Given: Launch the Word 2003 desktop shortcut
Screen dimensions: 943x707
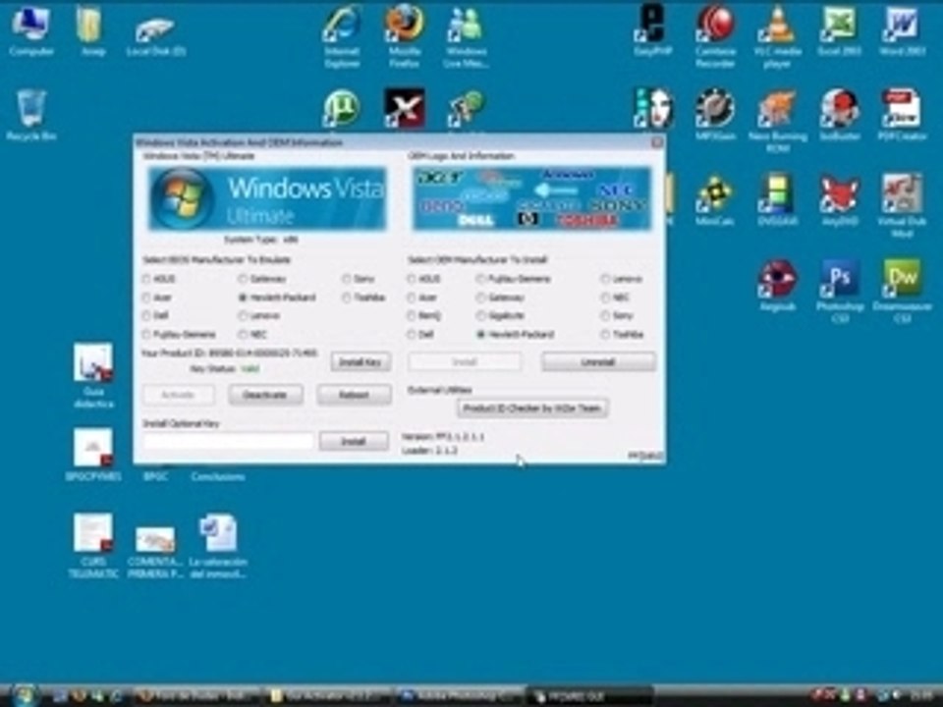Looking at the screenshot, I should (x=902, y=30).
